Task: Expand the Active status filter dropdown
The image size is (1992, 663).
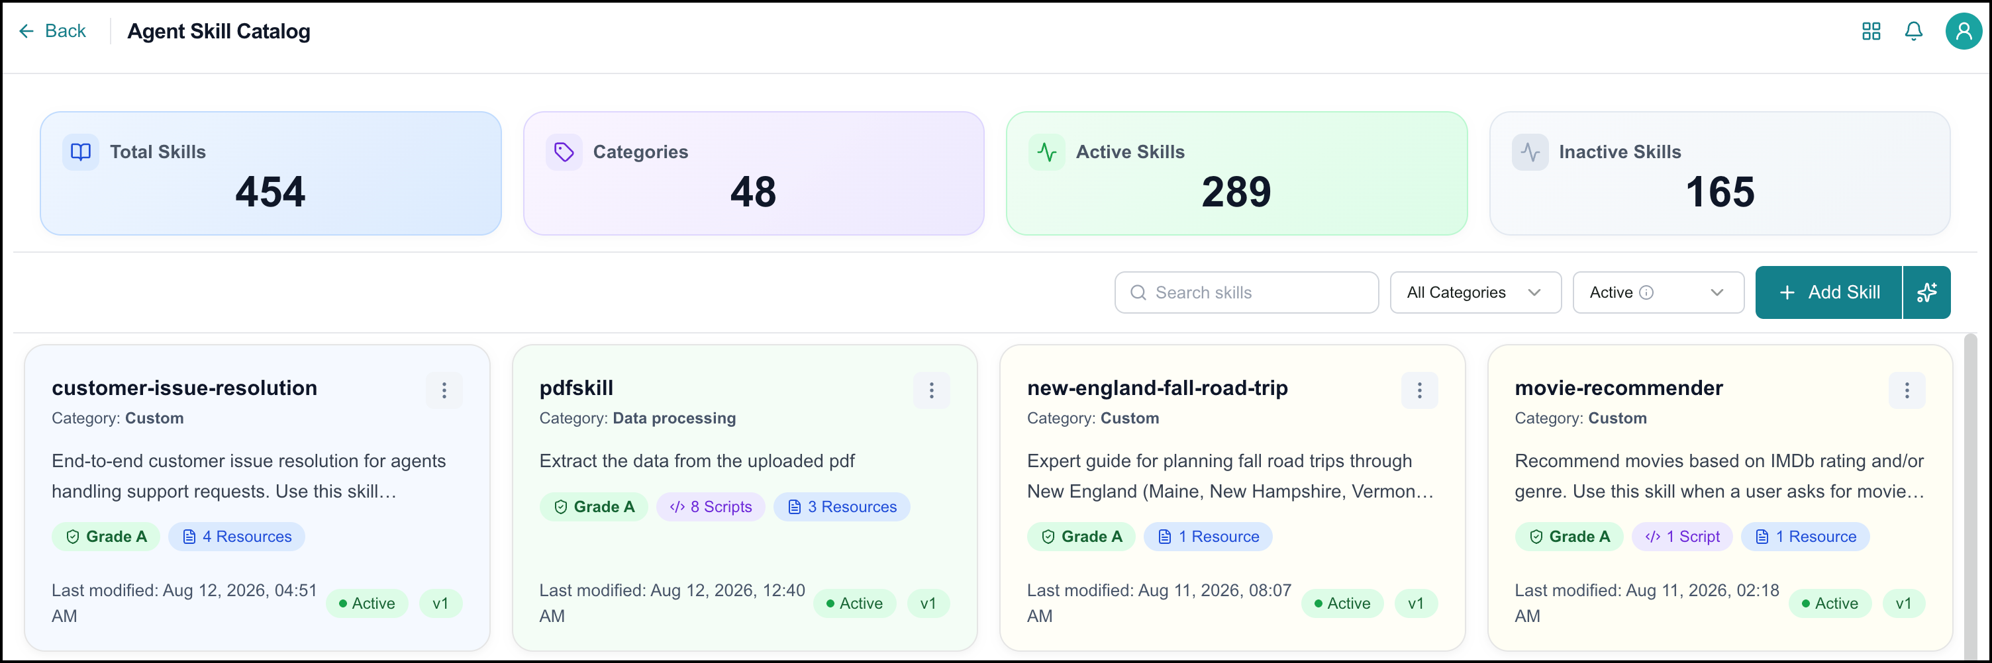Action: 1658,292
